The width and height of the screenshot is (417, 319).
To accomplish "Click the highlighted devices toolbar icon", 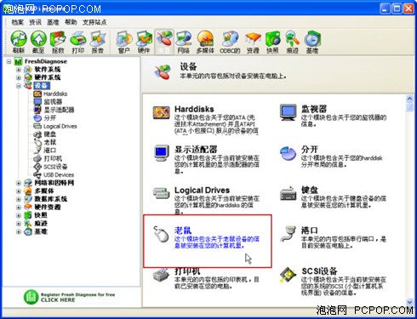I will pyautogui.click(x=164, y=42).
